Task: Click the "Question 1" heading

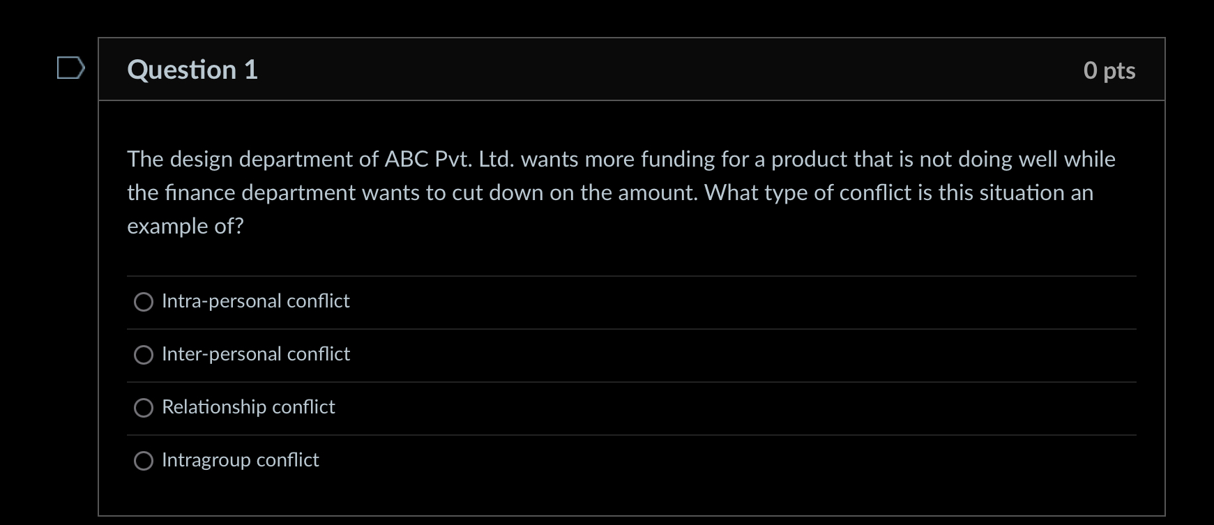Action: pyautogui.click(x=192, y=70)
